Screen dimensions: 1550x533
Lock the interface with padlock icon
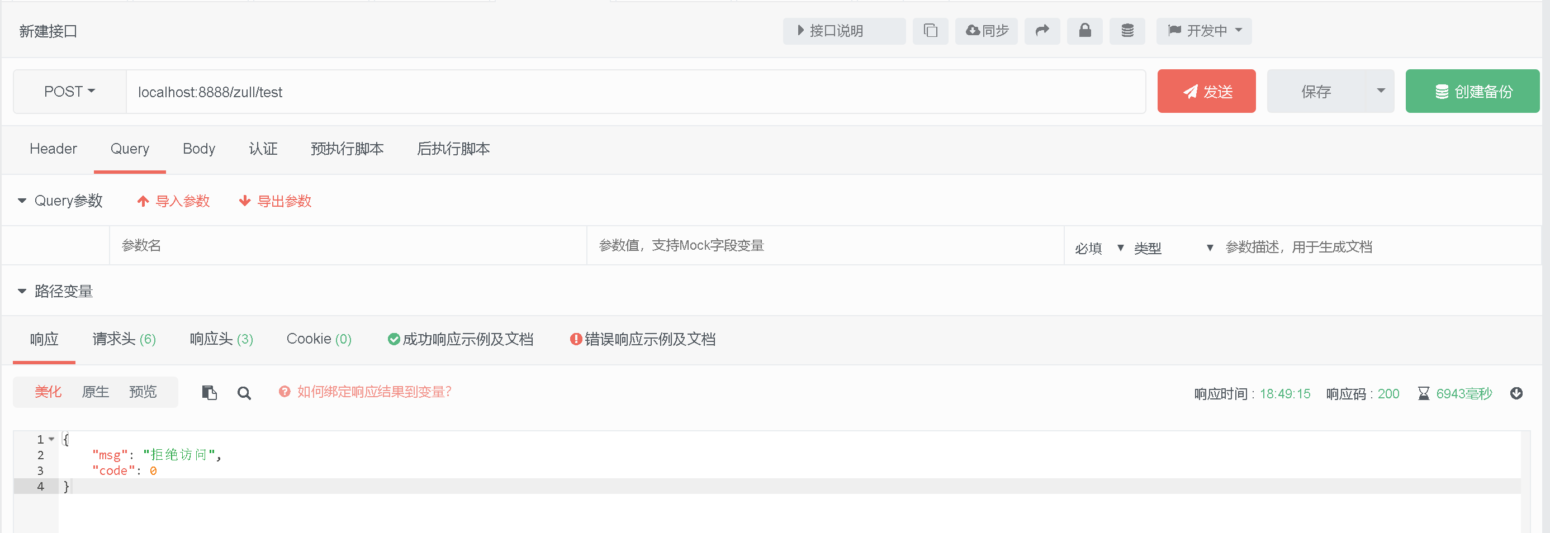click(x=1084, y=31)
